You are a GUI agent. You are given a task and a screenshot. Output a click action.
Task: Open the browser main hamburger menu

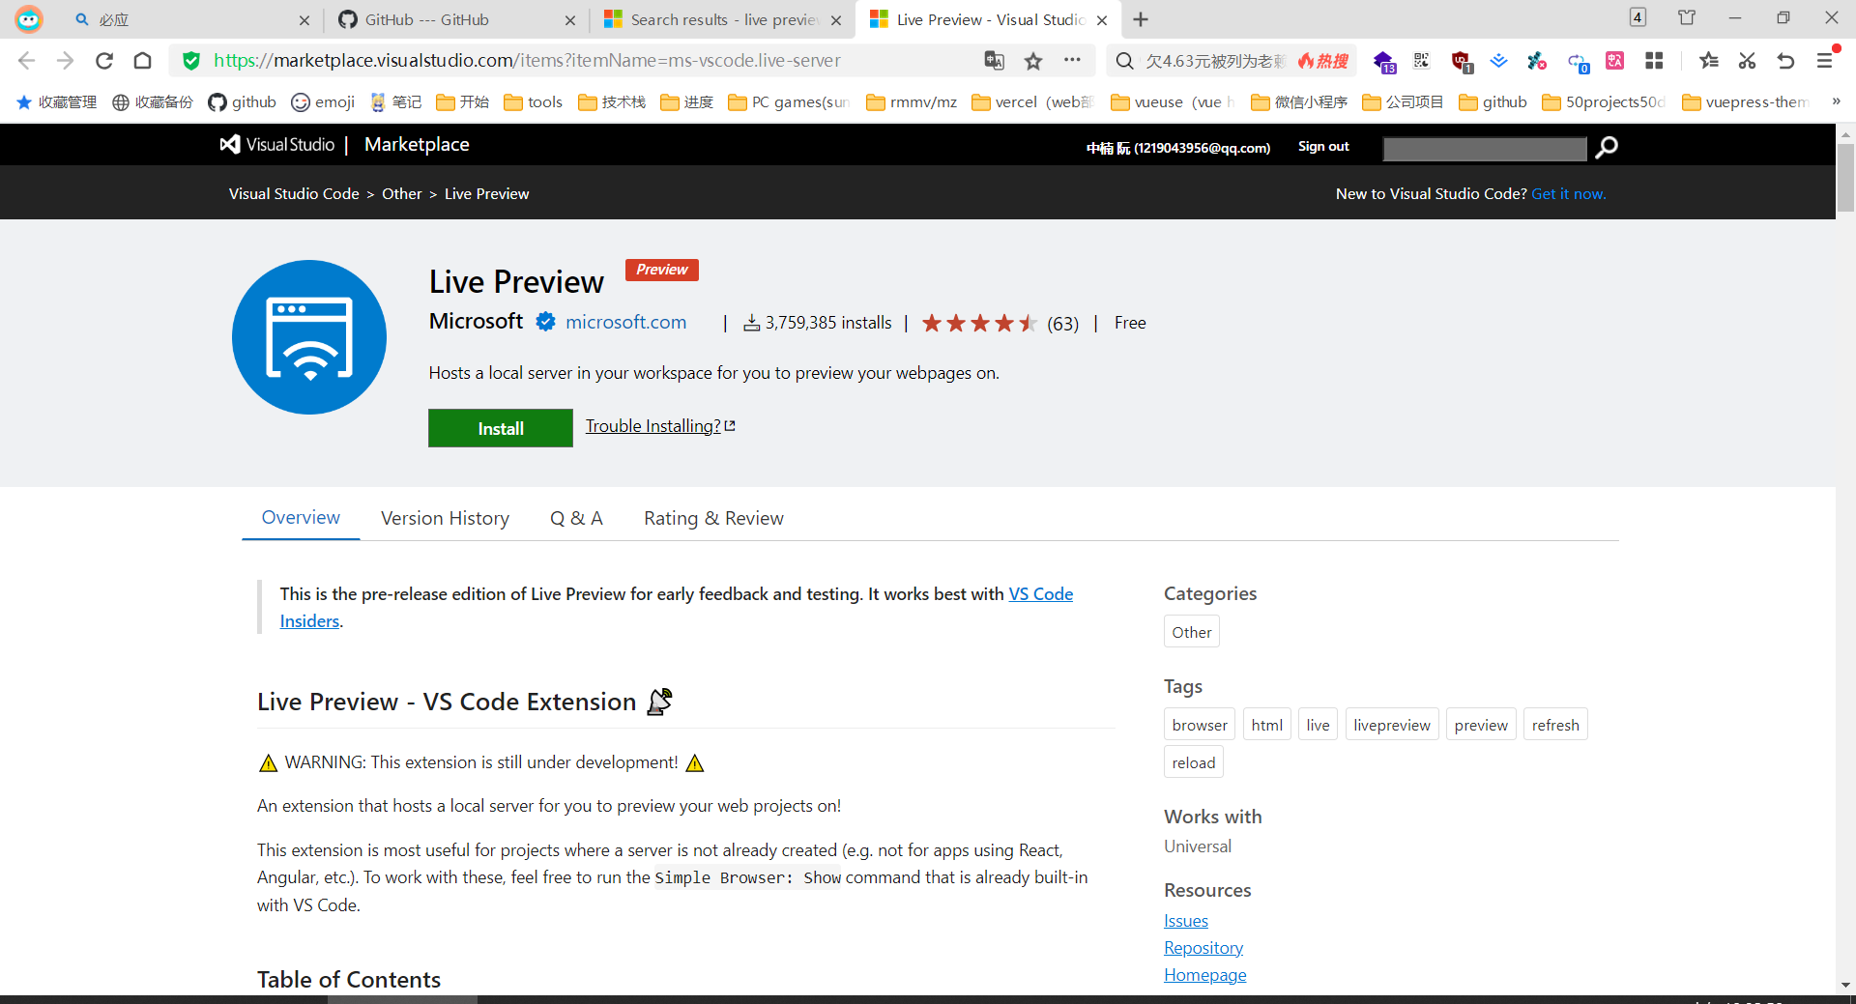click(x=1824, y=61)
